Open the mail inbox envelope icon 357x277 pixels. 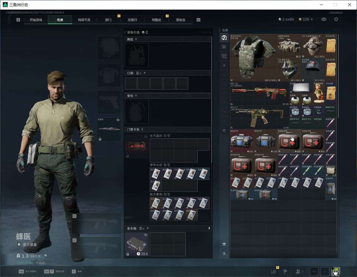tap(324, 19)
